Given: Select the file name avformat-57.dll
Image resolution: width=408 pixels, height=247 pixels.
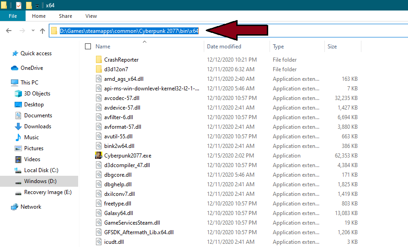Looking at the screenshot, I should (x=122, y=127).
